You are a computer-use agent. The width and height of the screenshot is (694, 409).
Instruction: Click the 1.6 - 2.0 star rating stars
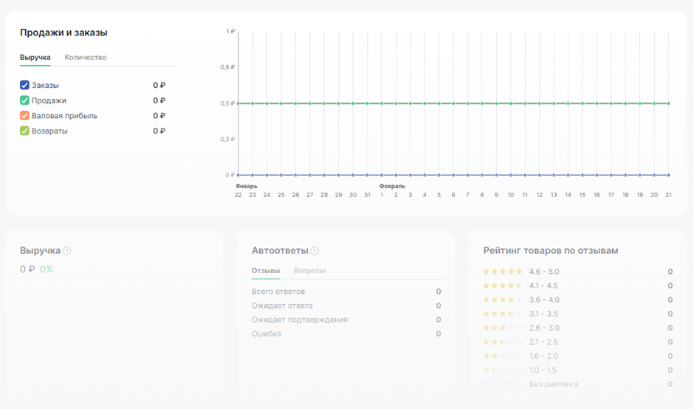pos(502,356)
